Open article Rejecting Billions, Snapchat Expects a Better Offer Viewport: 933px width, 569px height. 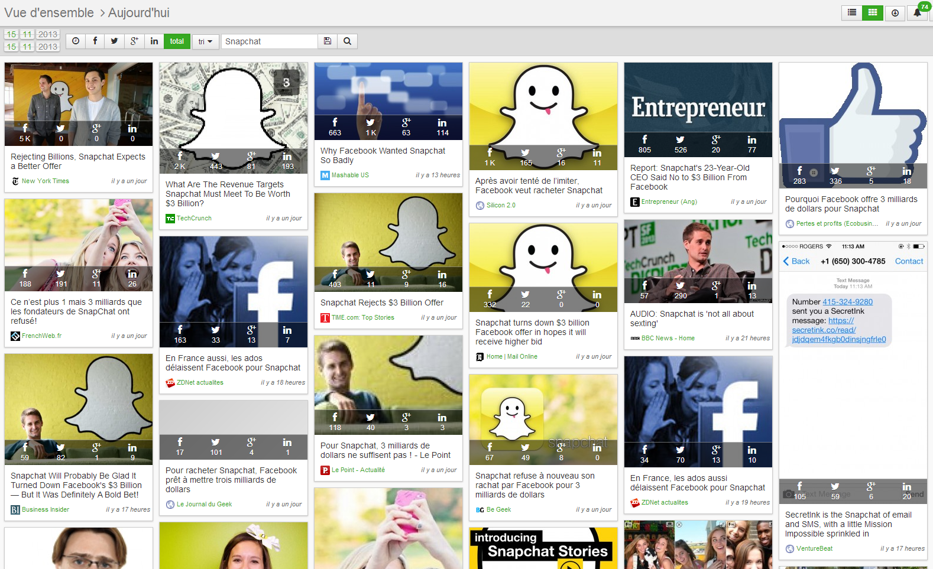tap(78, 161)
